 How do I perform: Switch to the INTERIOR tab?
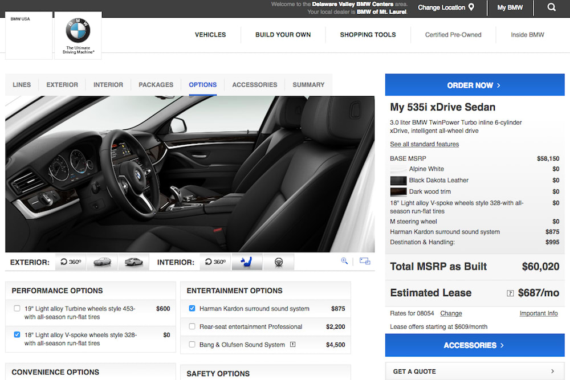coord(108,85)
